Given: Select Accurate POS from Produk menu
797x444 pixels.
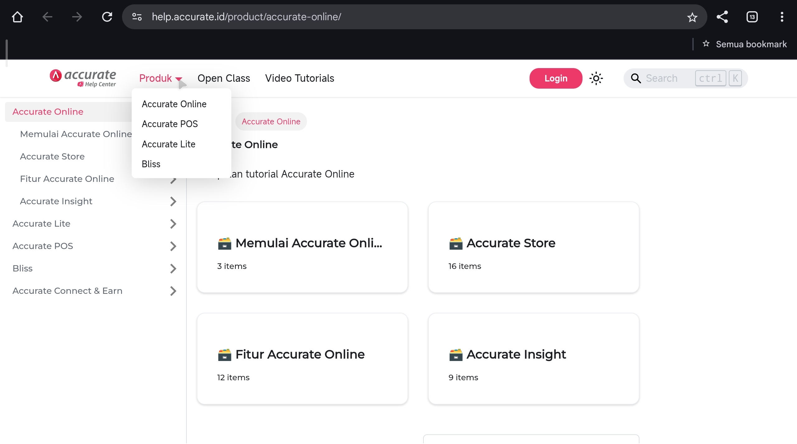Looking at the screenshot, I should 170,124.
